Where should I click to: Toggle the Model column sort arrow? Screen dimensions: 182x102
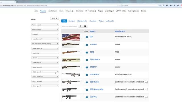(x=96, y=31)
